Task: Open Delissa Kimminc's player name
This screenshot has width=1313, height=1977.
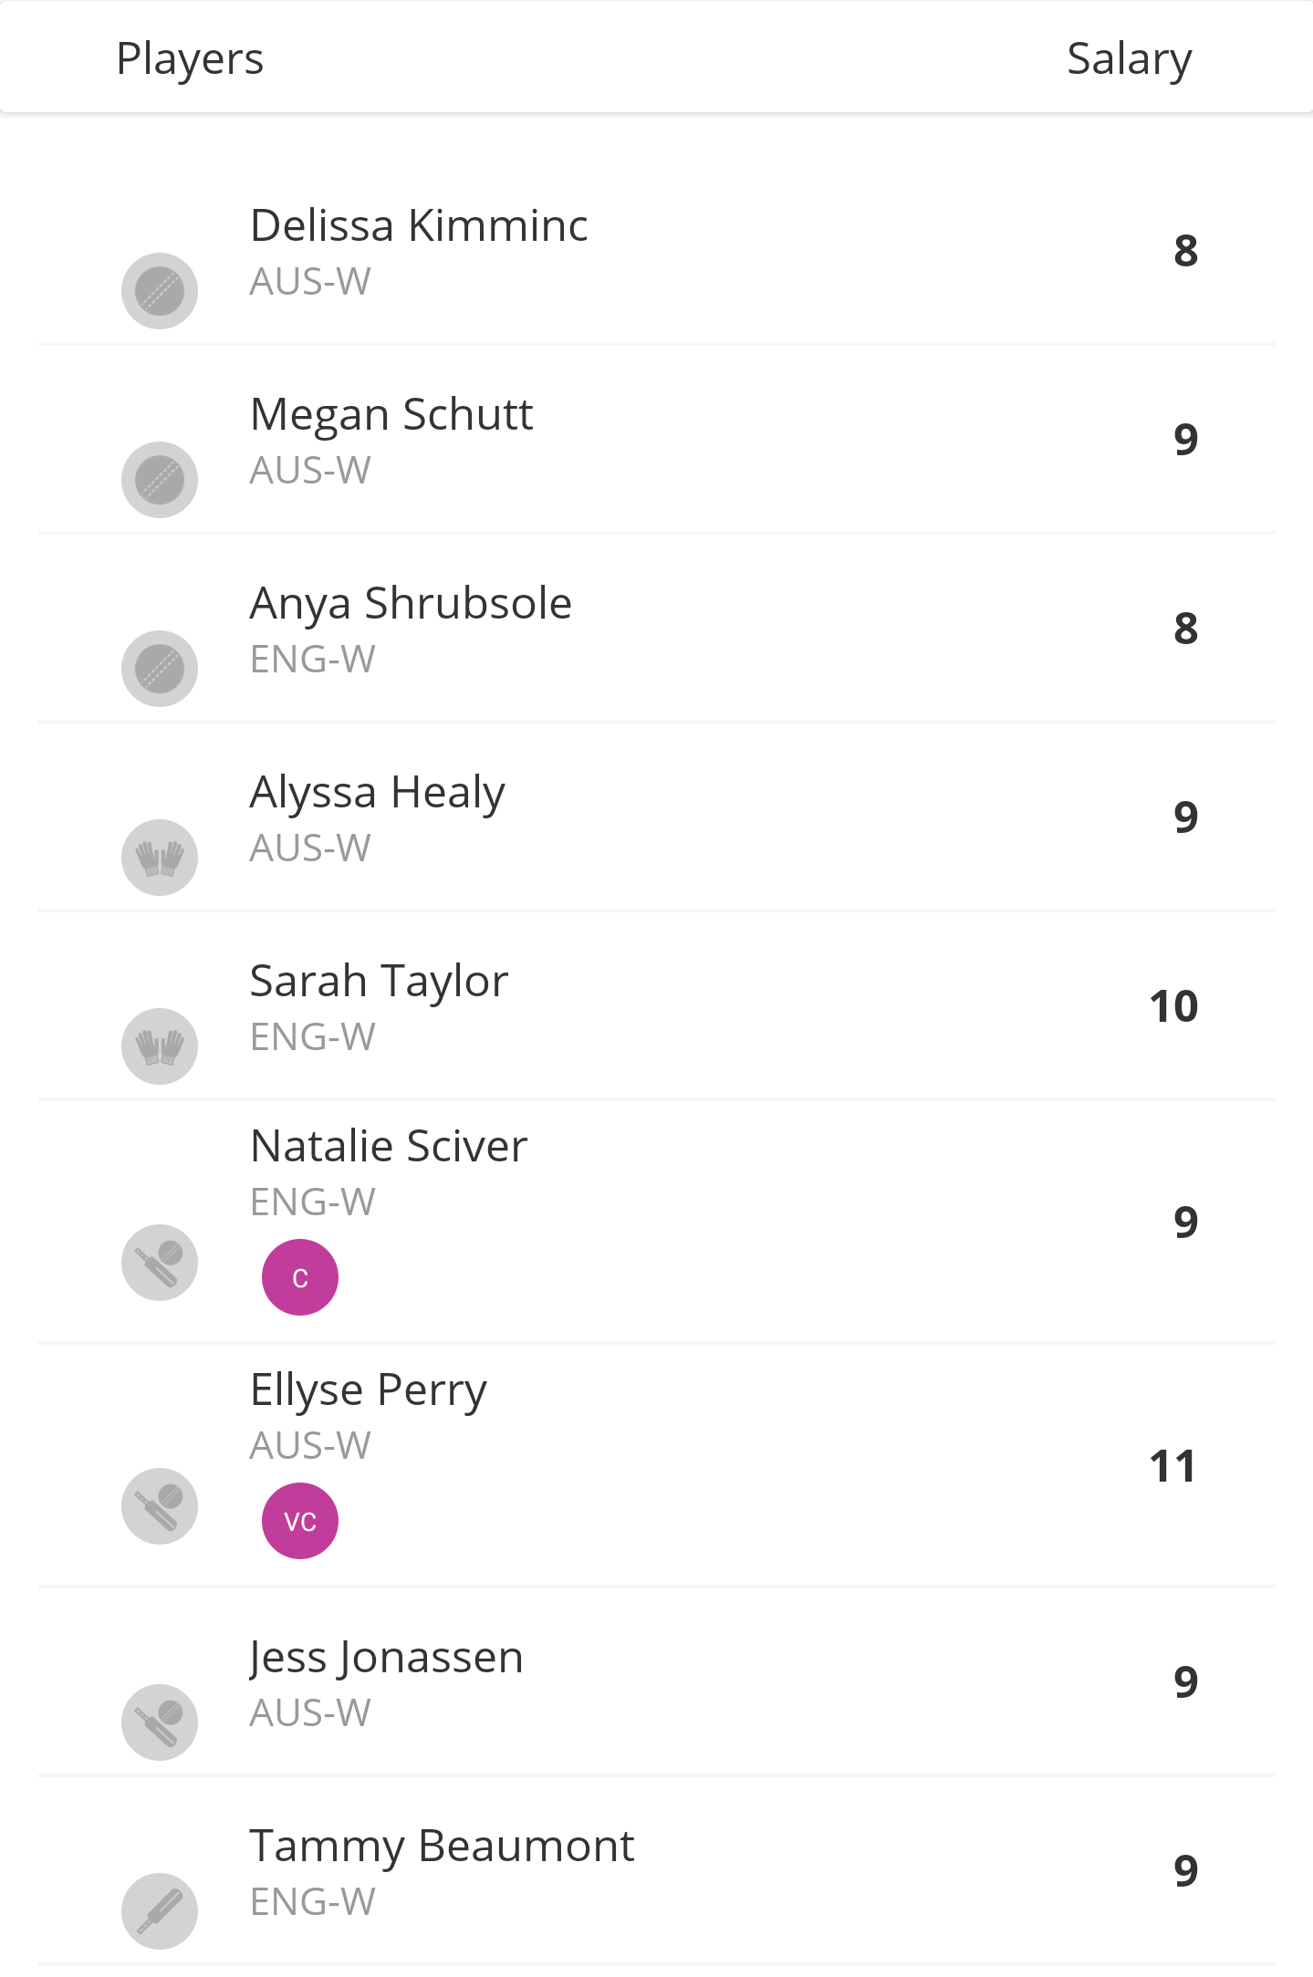Action: (x=419, y=225)
